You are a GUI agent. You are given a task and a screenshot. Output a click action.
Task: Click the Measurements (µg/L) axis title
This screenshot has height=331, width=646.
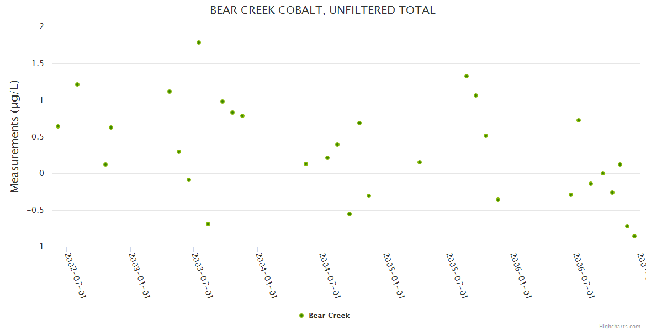click(15, 136)
